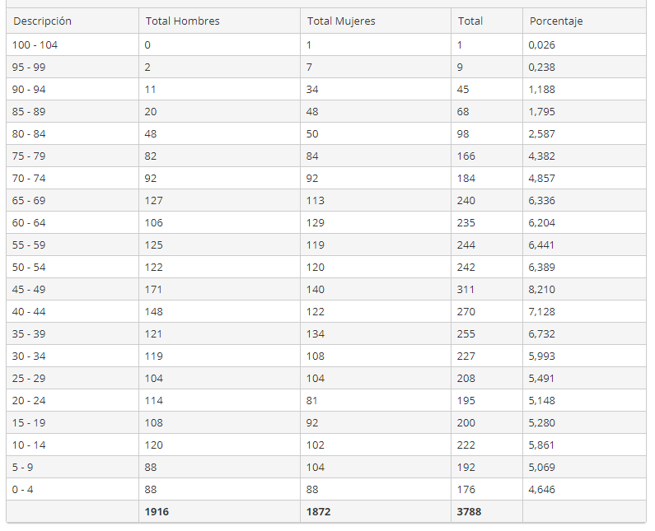655x531 pixels.
Task: Click the 134 women count cell
Action: 316,334
